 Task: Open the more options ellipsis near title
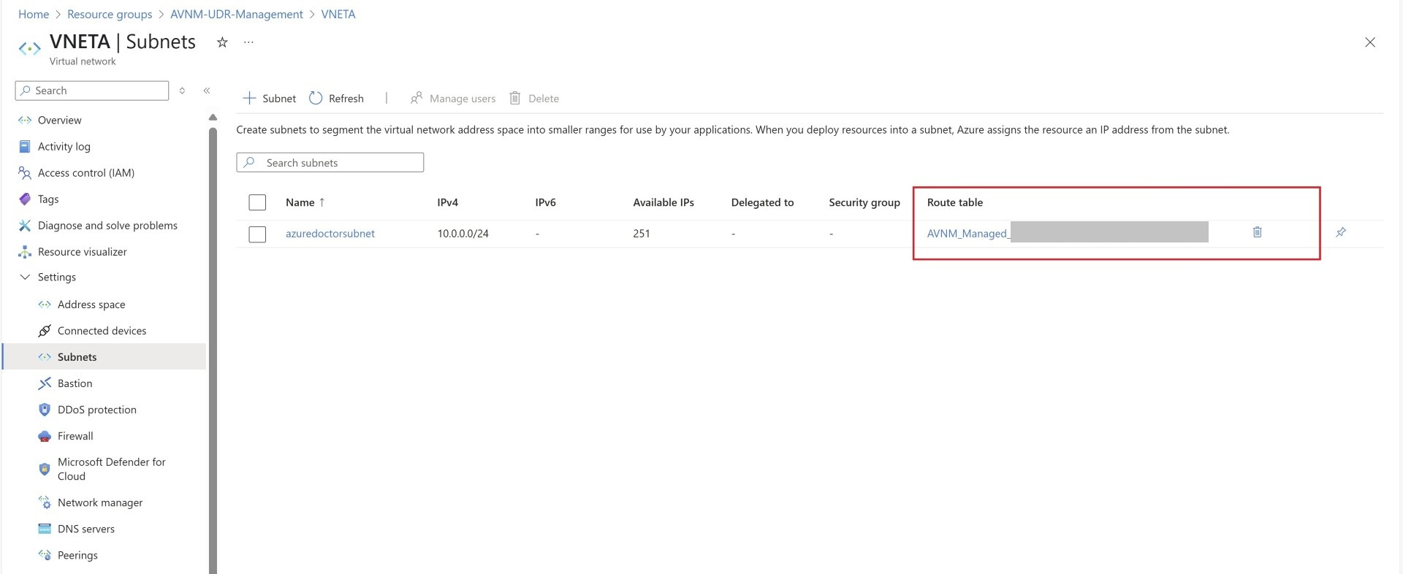[248, 42]
